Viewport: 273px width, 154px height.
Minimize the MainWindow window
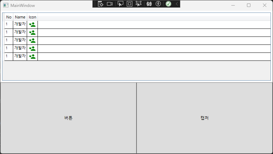pyautogui.click(x=233, y=6)
